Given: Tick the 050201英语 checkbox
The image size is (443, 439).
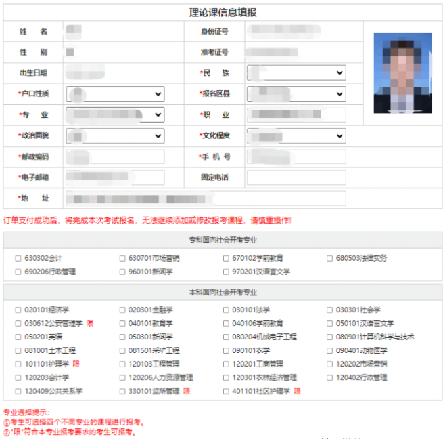Looking at the screenshot, I should [18, 337].
